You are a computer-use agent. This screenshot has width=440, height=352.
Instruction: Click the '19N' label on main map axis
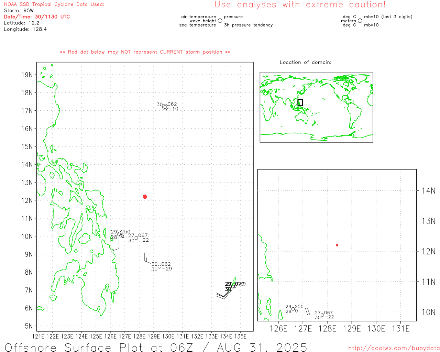point(27,75)
